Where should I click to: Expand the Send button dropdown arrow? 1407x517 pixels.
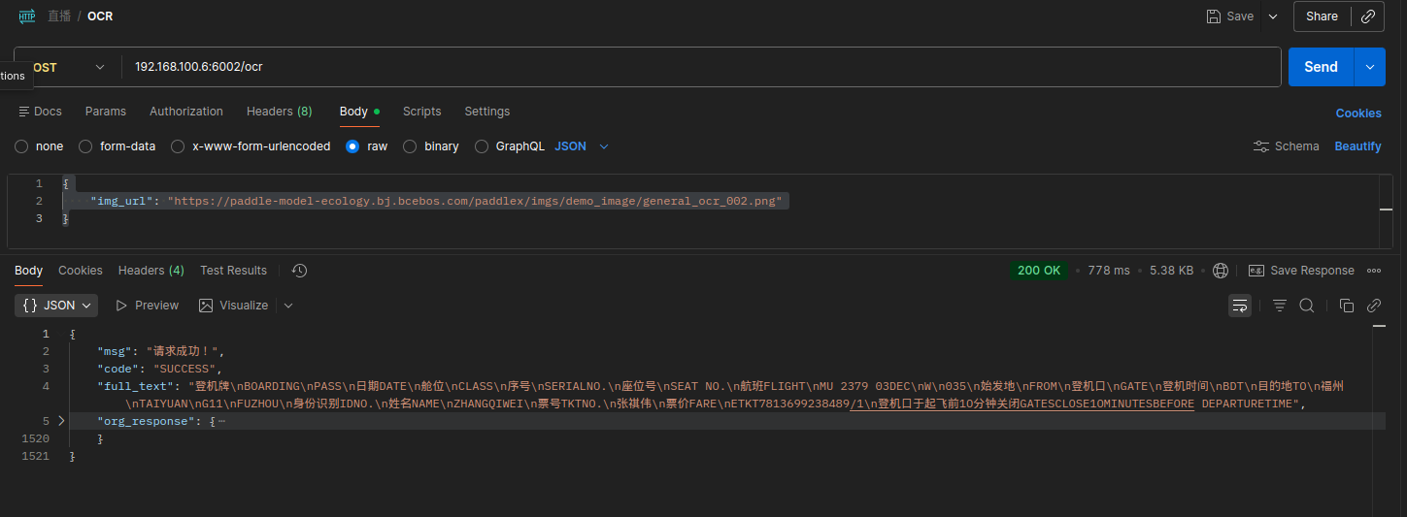click(1369, 67)
